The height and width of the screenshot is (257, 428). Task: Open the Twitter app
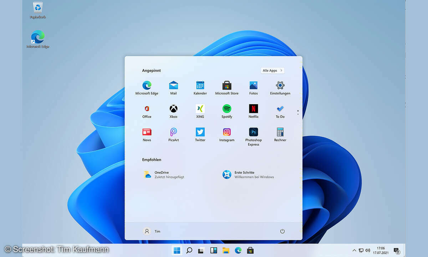tap(200, 135)
